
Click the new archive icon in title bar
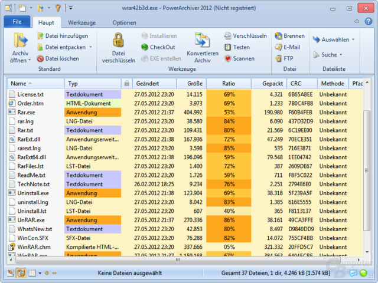pos(22,8)
